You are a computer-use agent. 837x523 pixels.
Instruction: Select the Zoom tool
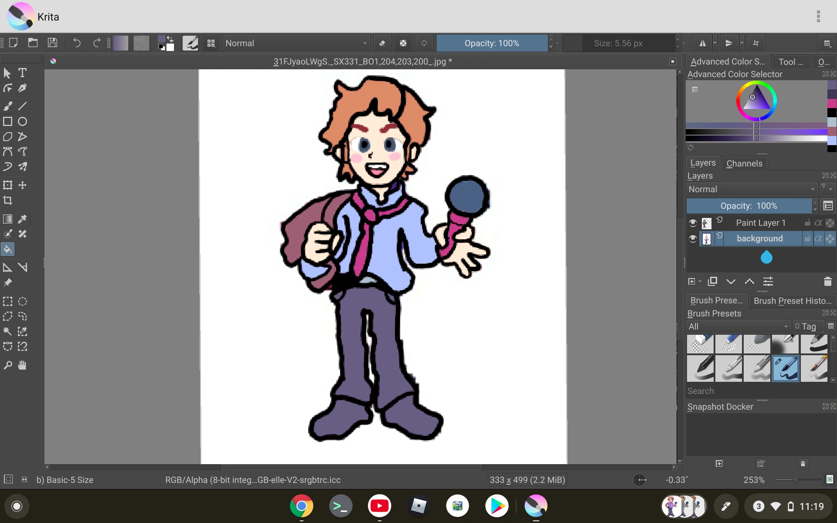(x=7, y=365)
